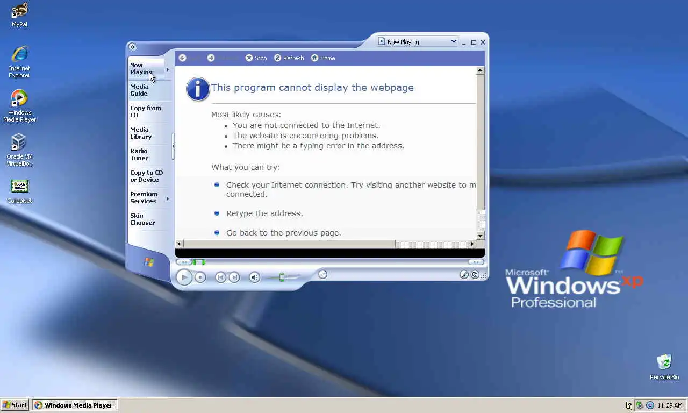Click the Change Player Color brush icon

464,274
